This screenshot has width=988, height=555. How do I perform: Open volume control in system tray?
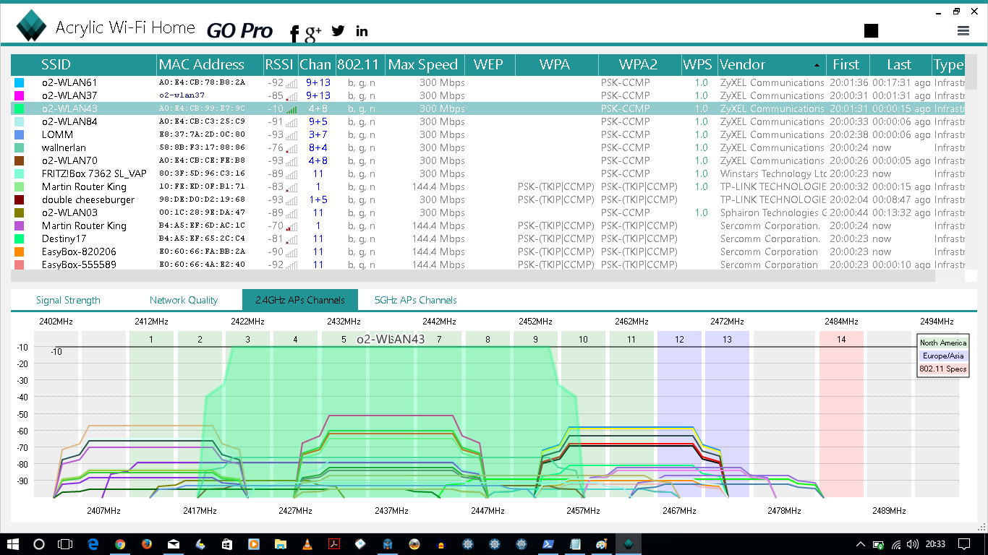coord(914,544)
